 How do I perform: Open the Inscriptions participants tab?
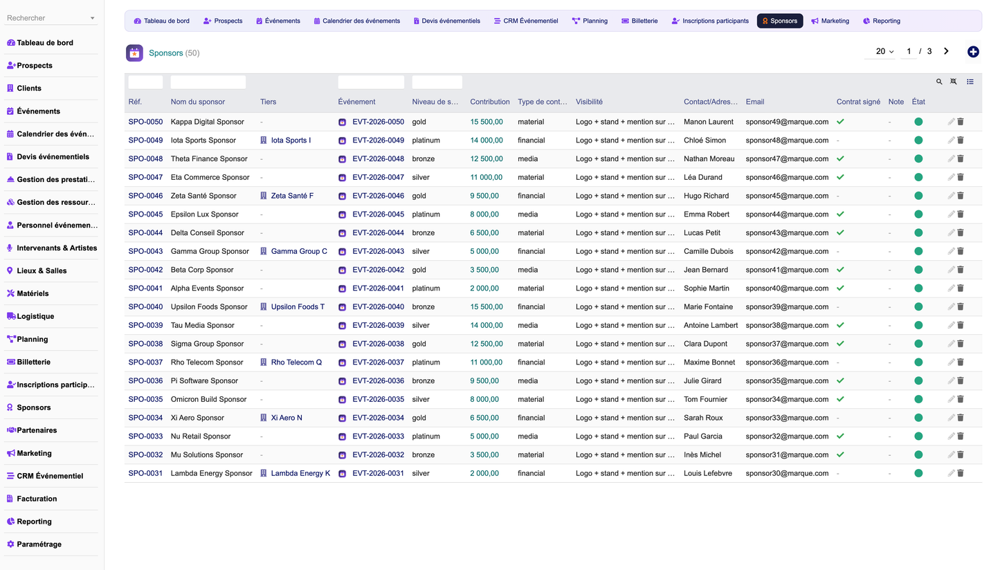click(710, 21)
